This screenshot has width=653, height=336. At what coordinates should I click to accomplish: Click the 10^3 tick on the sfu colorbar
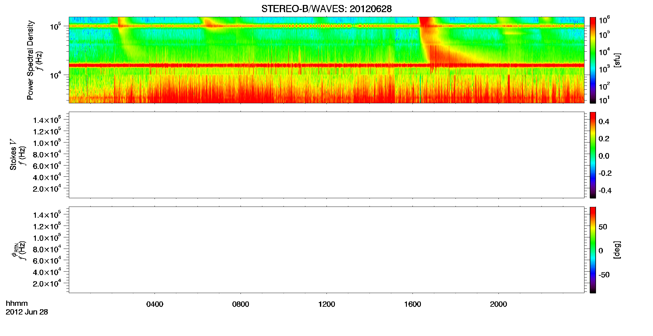tap(604, 69)
